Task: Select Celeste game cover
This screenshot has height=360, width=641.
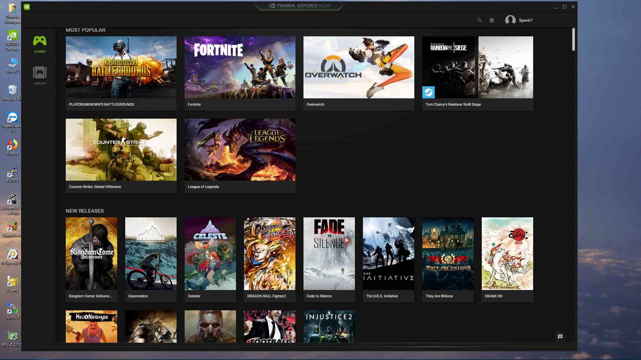Action: point(210,253)
